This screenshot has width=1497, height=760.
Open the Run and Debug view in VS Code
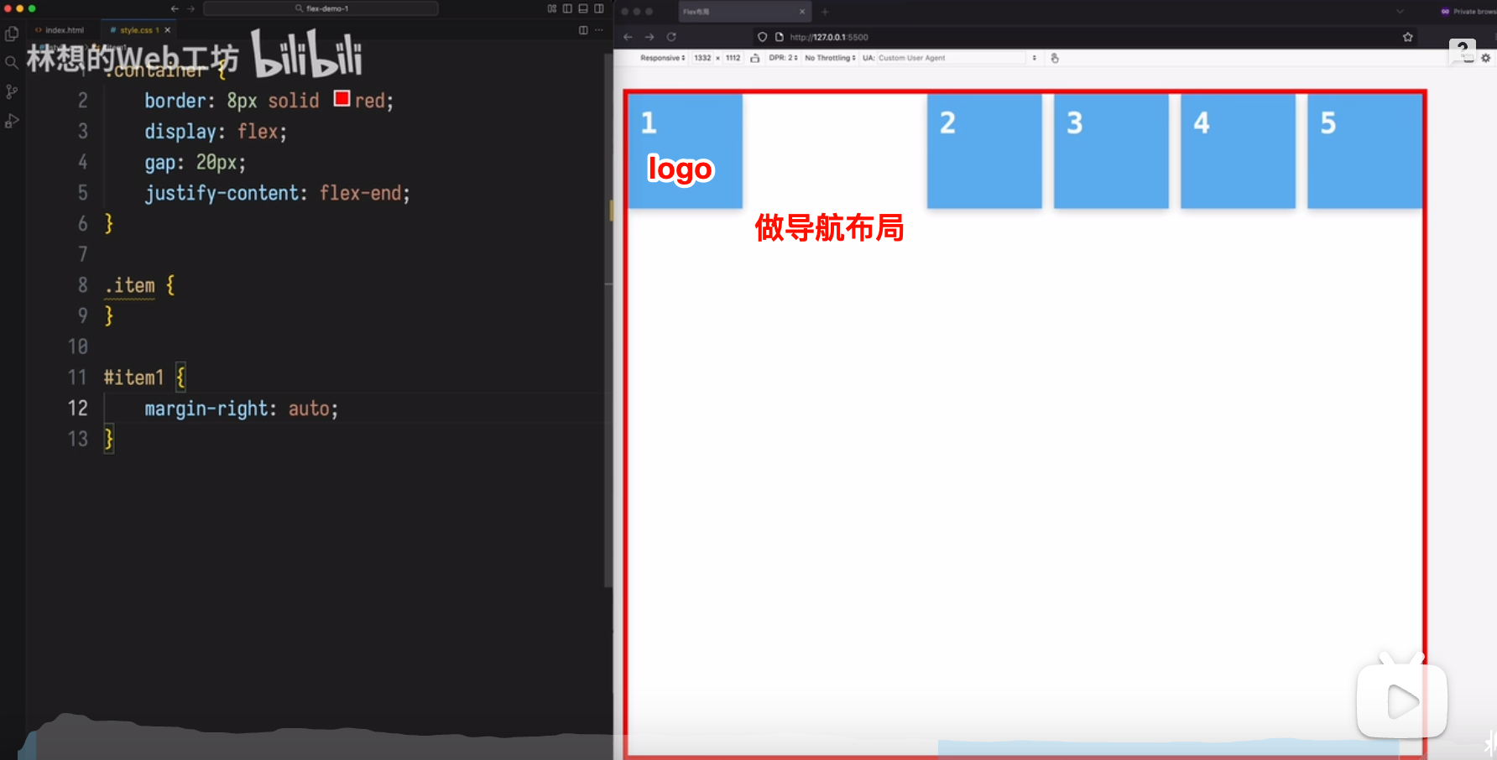(12, 121)
